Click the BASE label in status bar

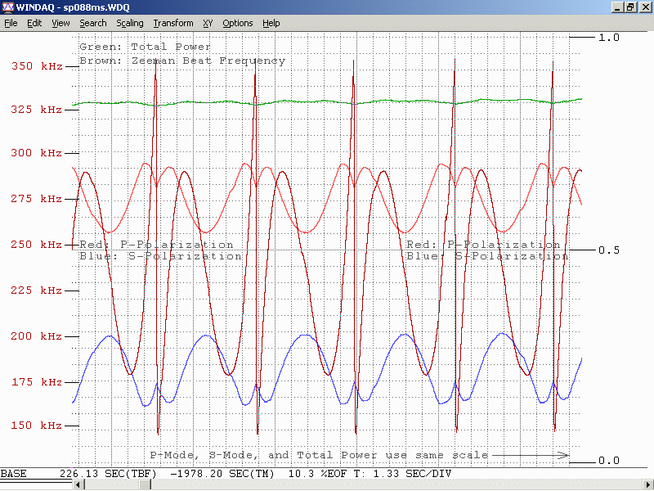(x=14, y=474)
